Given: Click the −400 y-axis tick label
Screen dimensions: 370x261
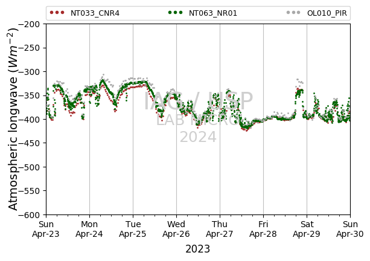Looking at the screenshot, I should (31, 120).
